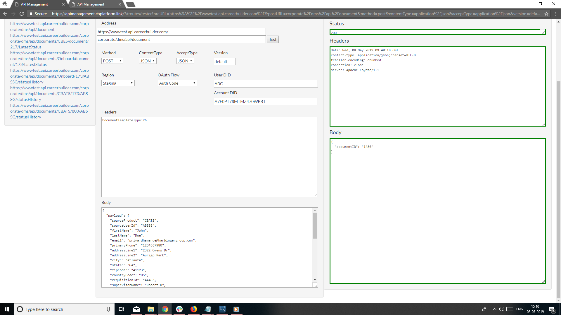This screenshot has height=315, width=561.
Task: Open the Onboard/document/173/LatestStatus link
Action: pyautogui.click(x=50, y=59)
